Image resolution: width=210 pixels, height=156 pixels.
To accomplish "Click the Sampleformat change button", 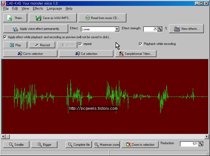I will [x=136, y=54].
